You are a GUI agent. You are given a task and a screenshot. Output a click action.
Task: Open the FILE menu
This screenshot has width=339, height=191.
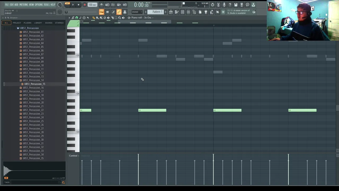7,5
